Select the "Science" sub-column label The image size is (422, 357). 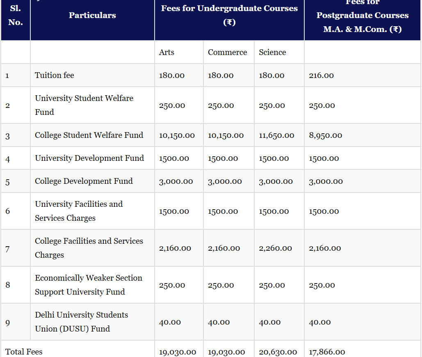(x=272, y=53)
